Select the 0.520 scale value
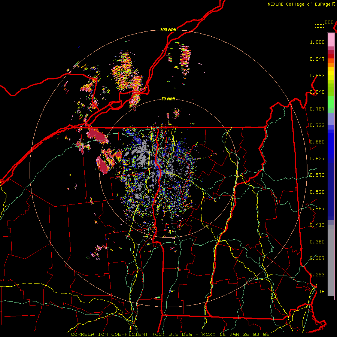The width and height of the screenshot is (337, 337). (x=317, y=192)
